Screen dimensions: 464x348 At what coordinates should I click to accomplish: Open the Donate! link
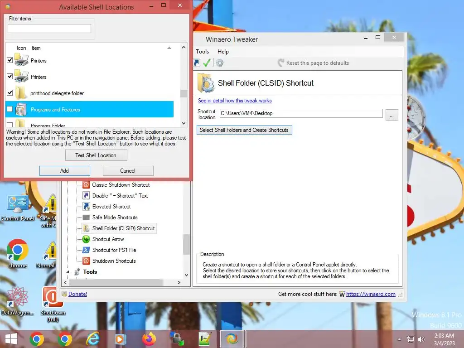click(x=77, y=294)
